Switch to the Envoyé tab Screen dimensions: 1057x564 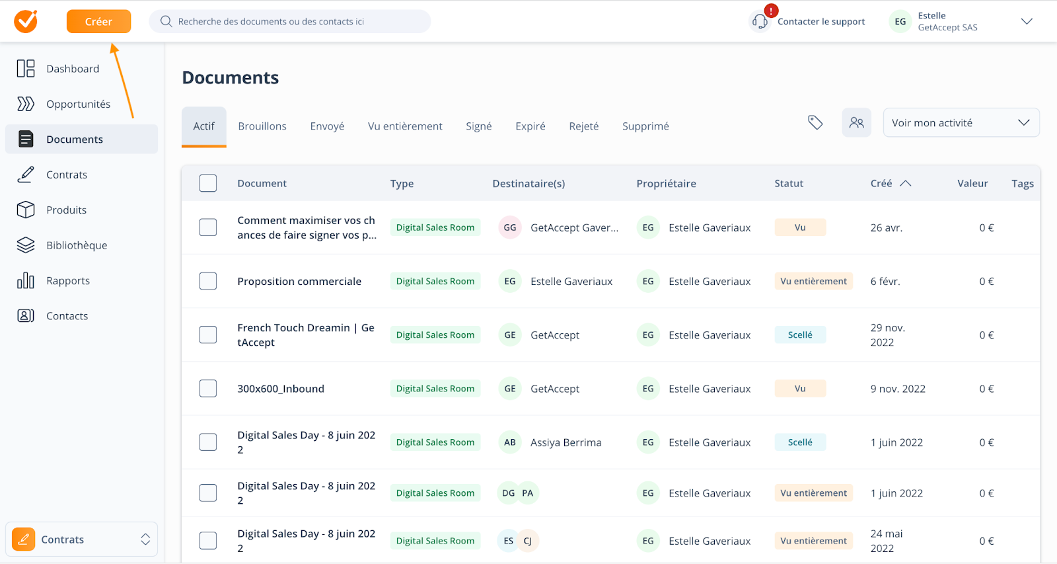[x=327, y=126]
